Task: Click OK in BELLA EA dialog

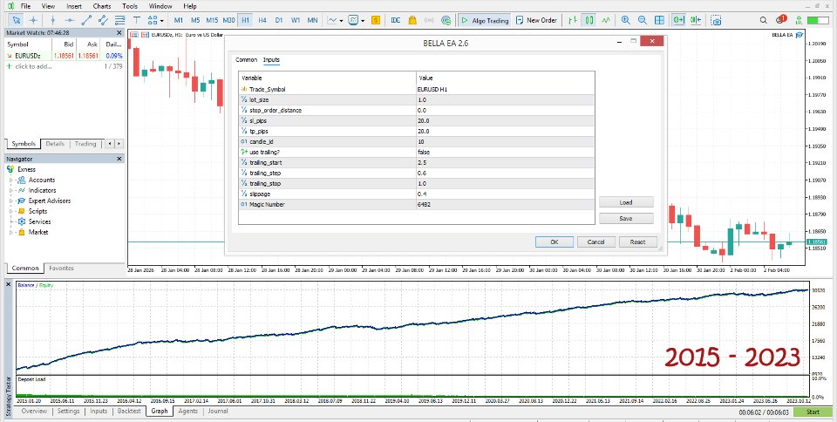Action: click(x=555, y=242)
